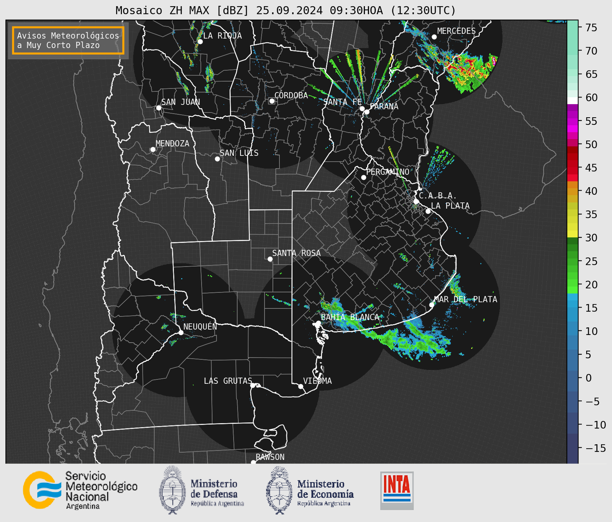
Task: Click the C.A.B.A. city marker dot
Action: (416, 201)
